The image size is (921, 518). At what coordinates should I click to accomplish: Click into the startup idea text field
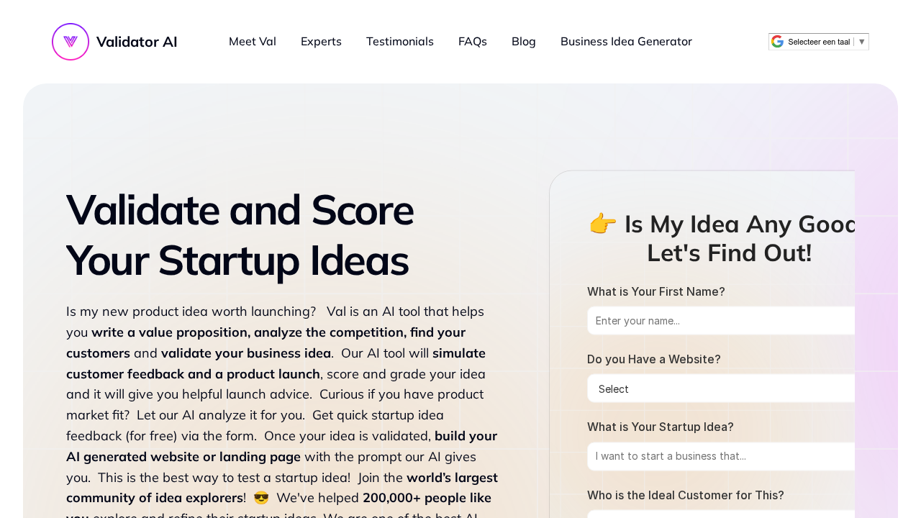721,456
